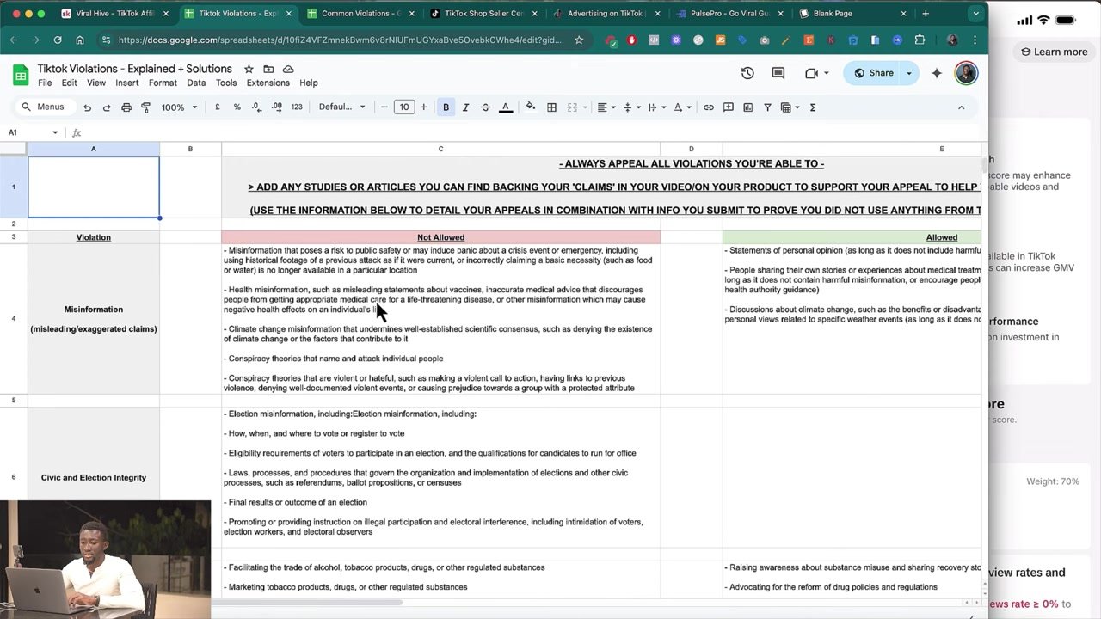Image resolution: width=1101 pixels, height=619 pixels.
Task: Click the print icon in toolbar
Action: coord(126,107)
